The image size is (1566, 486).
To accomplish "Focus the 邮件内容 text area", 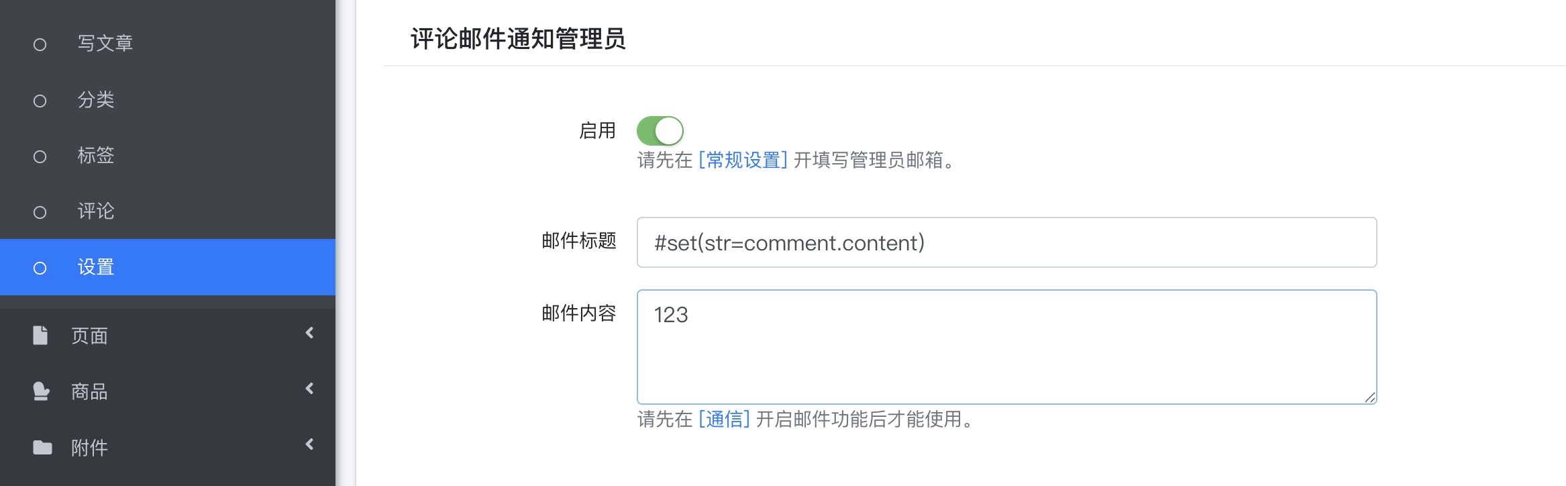I will coord(1006,347).
